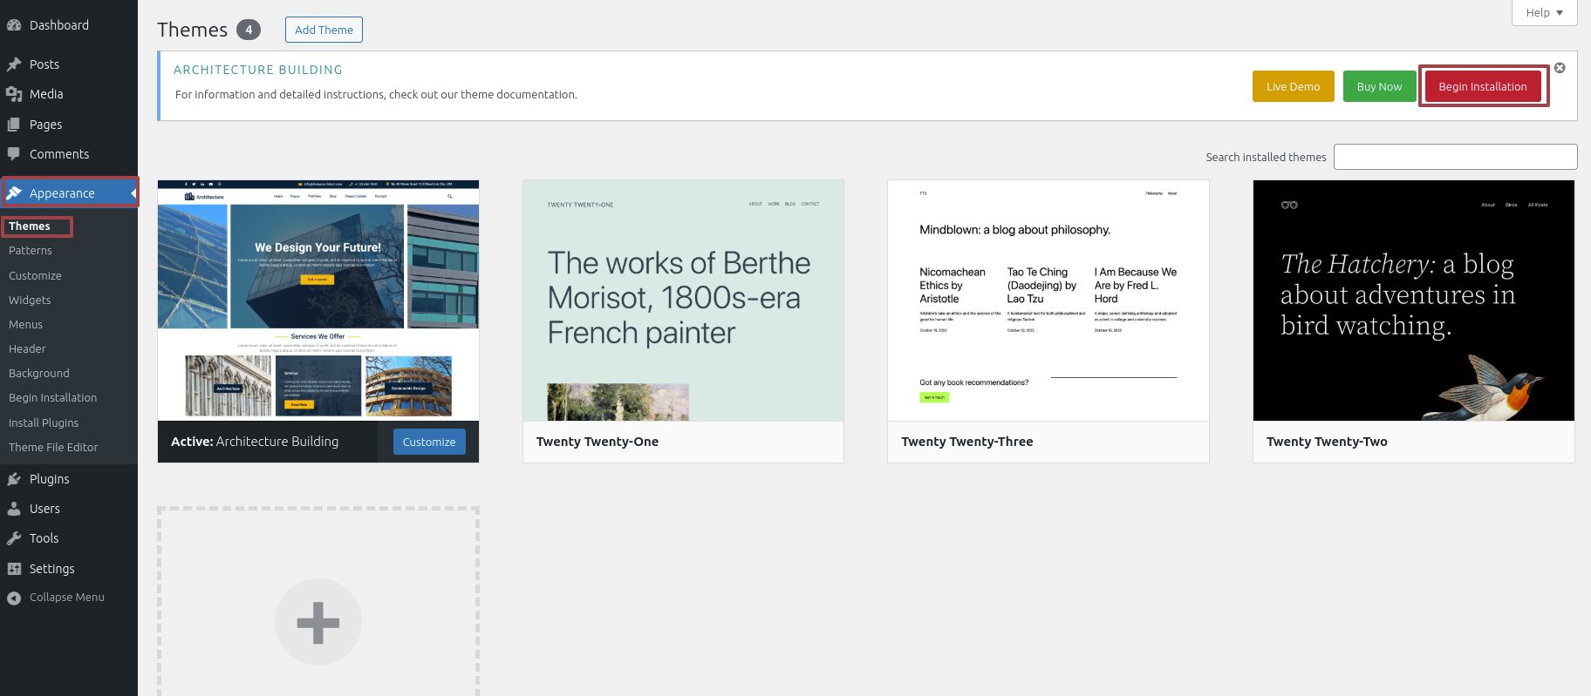The width and height of the screenshot is (1591, 696).
Task: Click the theme documentation notice text
Action: [376, 94]
